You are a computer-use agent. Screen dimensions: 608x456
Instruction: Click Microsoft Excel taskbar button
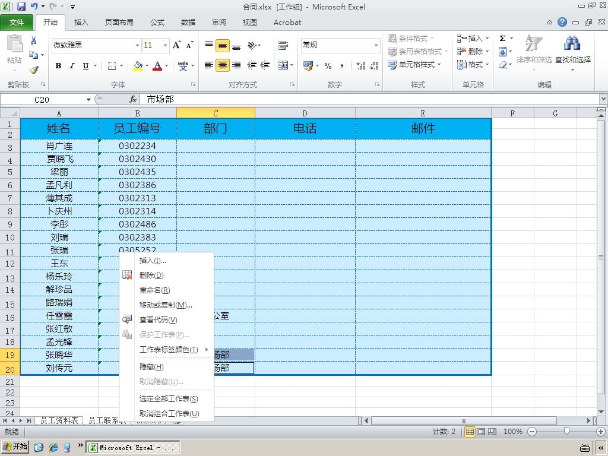[x=133, y=447]
